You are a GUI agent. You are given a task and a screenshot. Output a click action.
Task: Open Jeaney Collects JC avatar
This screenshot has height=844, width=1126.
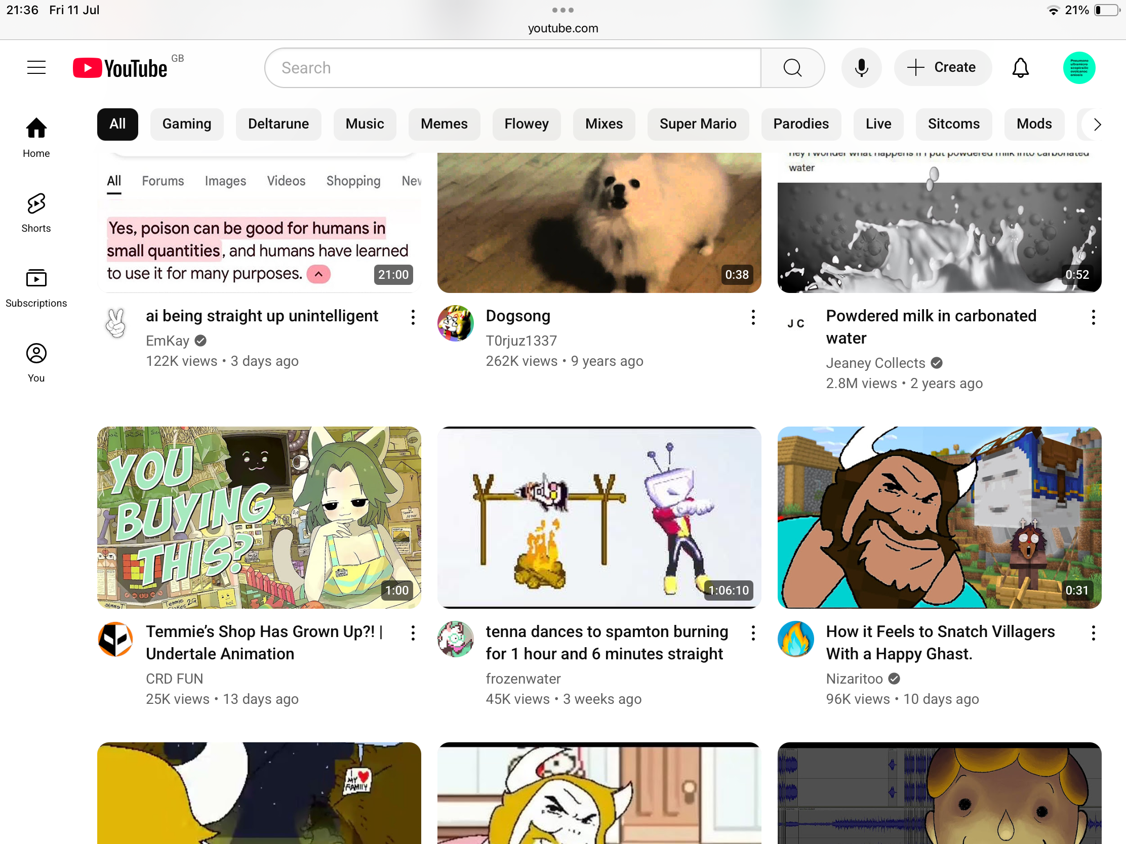click(795, 323)
